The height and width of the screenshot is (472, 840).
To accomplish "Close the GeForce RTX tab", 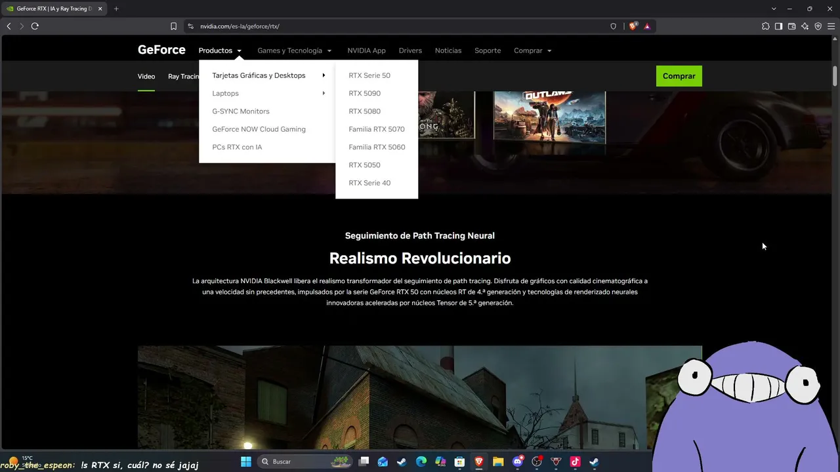I will point(100,9).
